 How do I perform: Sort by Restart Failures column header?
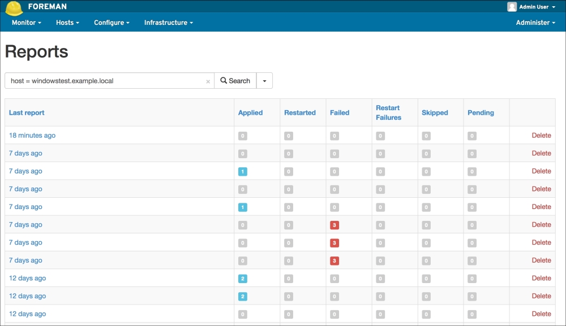pos(388,112)
